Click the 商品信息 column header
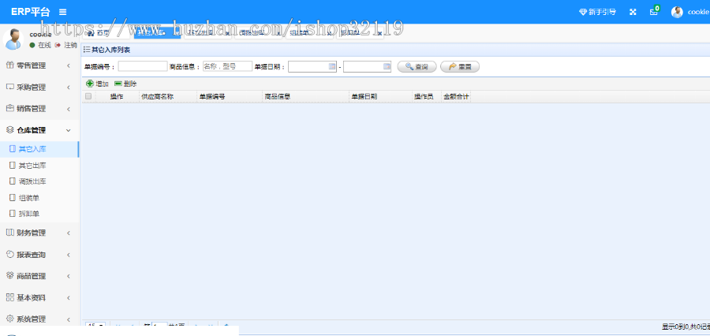The image size is (710, 336). [x=305, y=97]
